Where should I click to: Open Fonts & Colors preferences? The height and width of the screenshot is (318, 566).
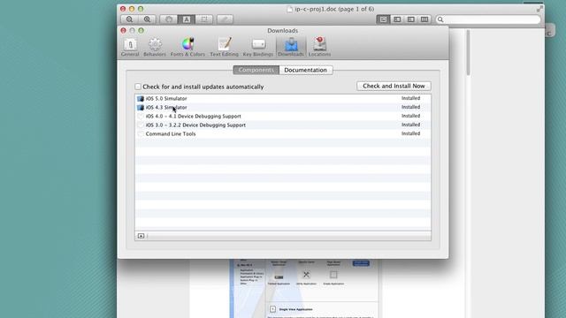pos(187,47)
